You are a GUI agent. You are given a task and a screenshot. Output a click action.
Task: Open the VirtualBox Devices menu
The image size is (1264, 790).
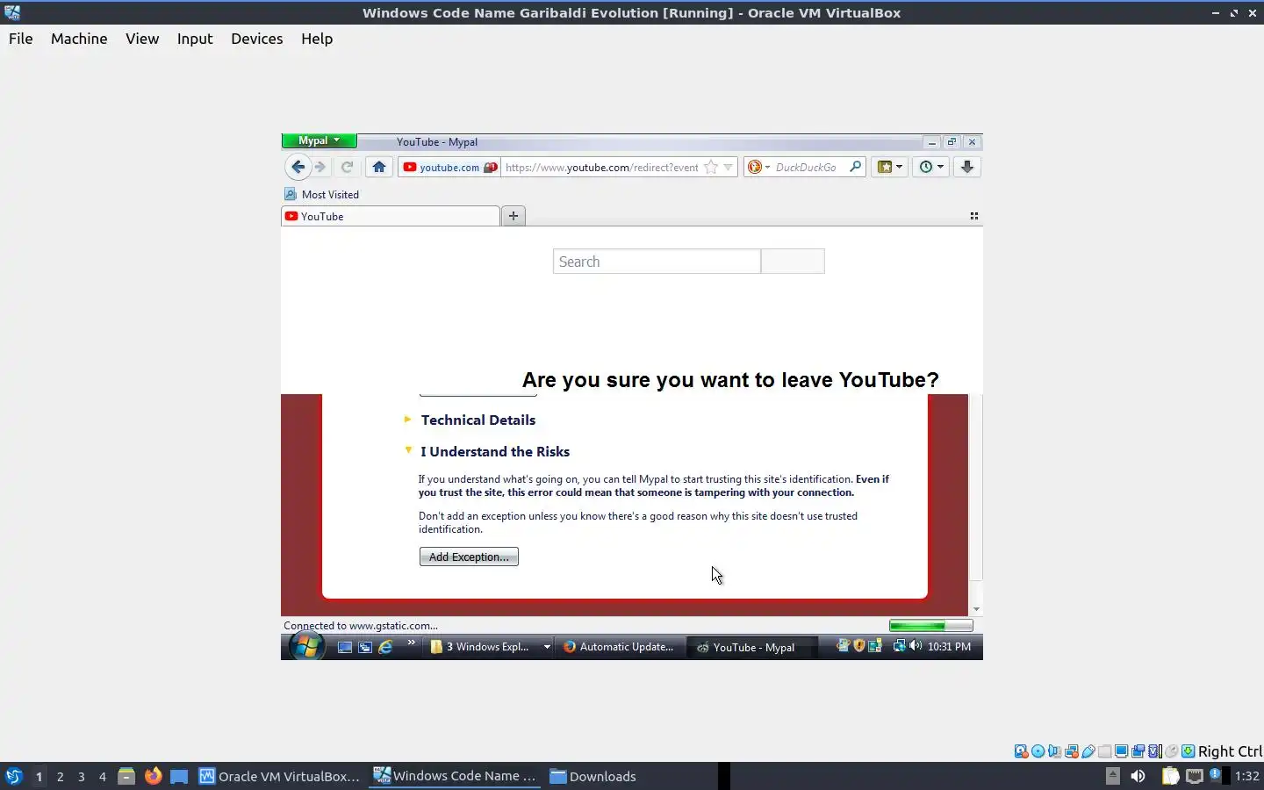coord(257,39)
